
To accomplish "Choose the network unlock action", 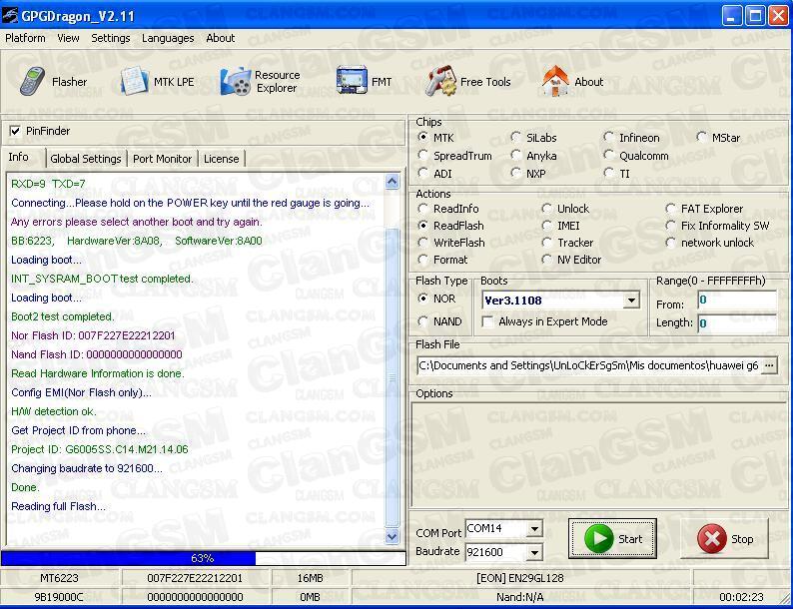I will 670,243.
